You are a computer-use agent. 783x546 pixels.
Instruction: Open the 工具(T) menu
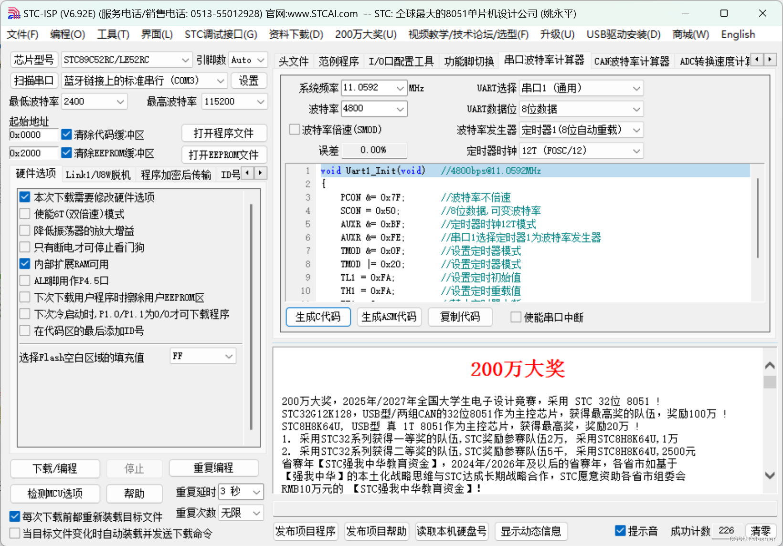pyautogui.click(x=113, y=34)
